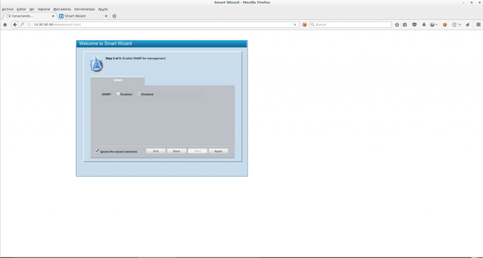Open the downloads arrow icon
Screen dimensions: 483x258
(424, 24)
